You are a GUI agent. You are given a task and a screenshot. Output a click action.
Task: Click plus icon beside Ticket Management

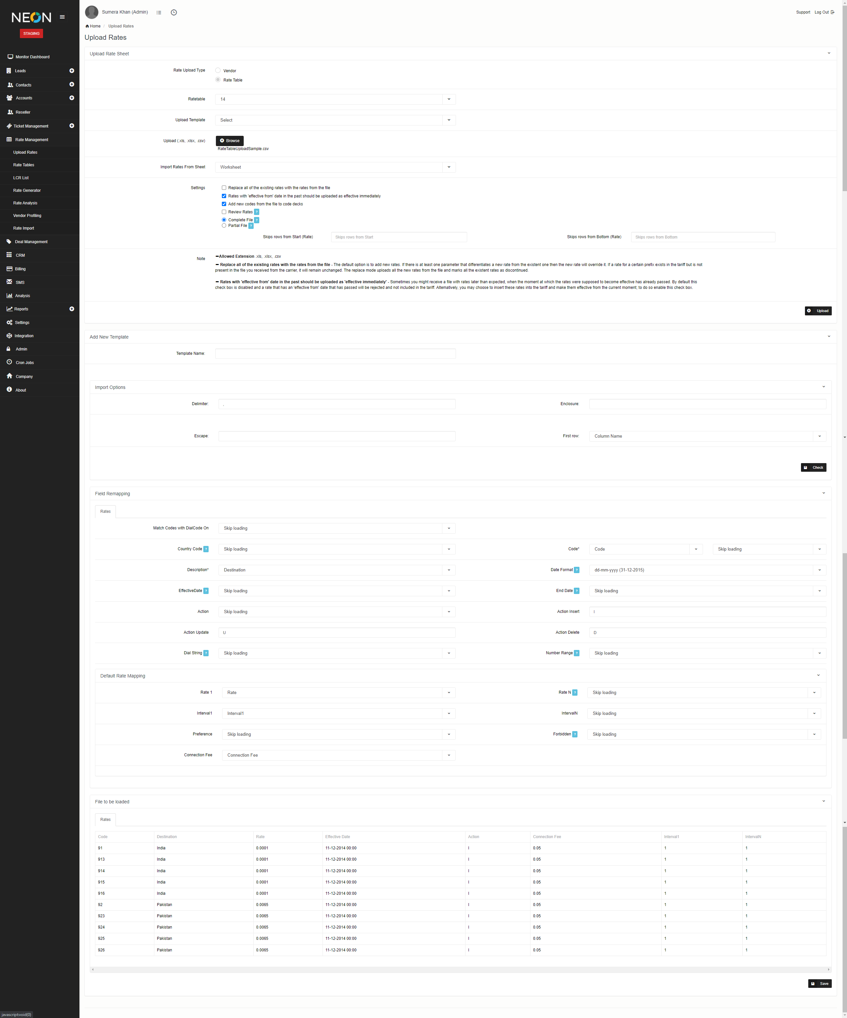pyautogui.click(x=72, y=126)
